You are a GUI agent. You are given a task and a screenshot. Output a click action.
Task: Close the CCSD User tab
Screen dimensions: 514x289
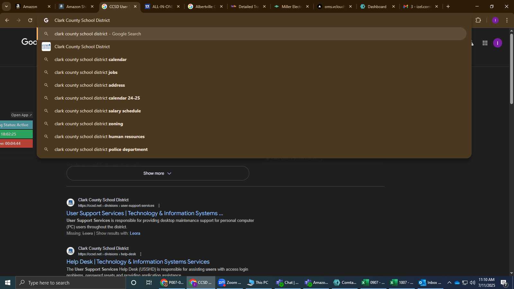[x=135, y=6]
